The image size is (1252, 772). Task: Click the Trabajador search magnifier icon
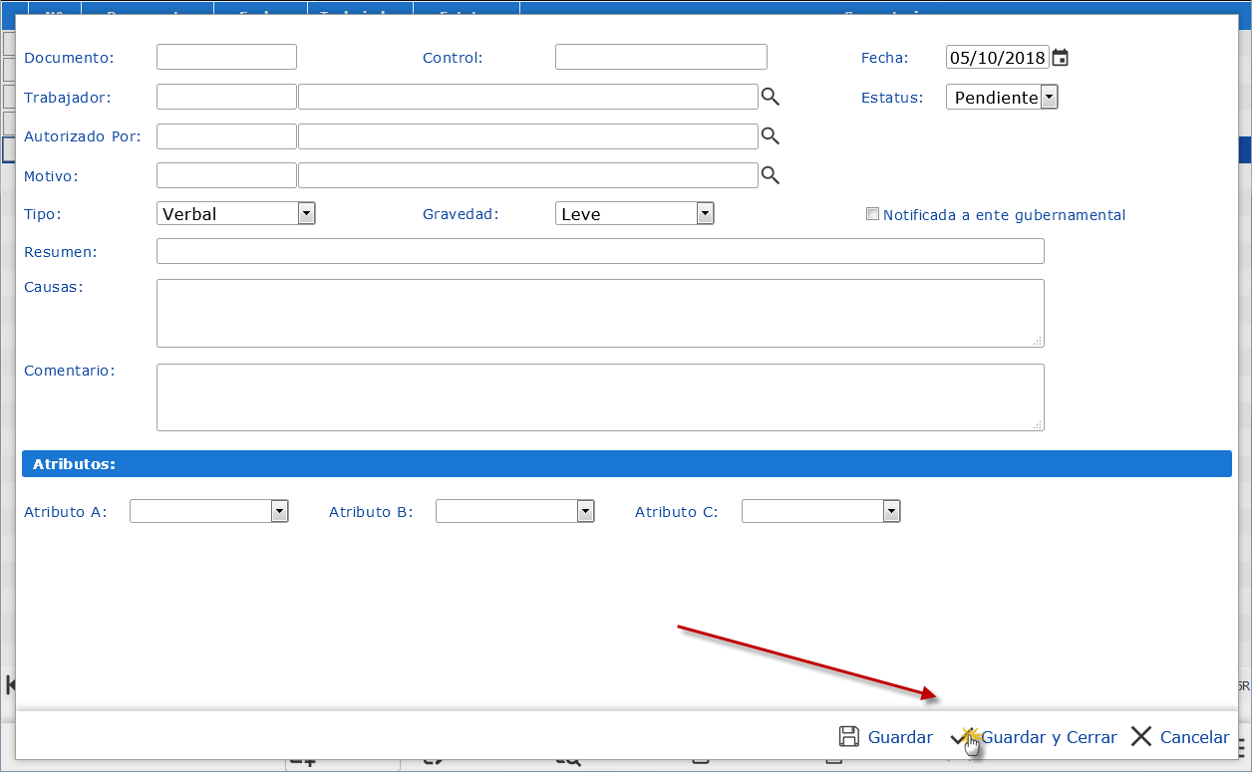pos(770,97)
